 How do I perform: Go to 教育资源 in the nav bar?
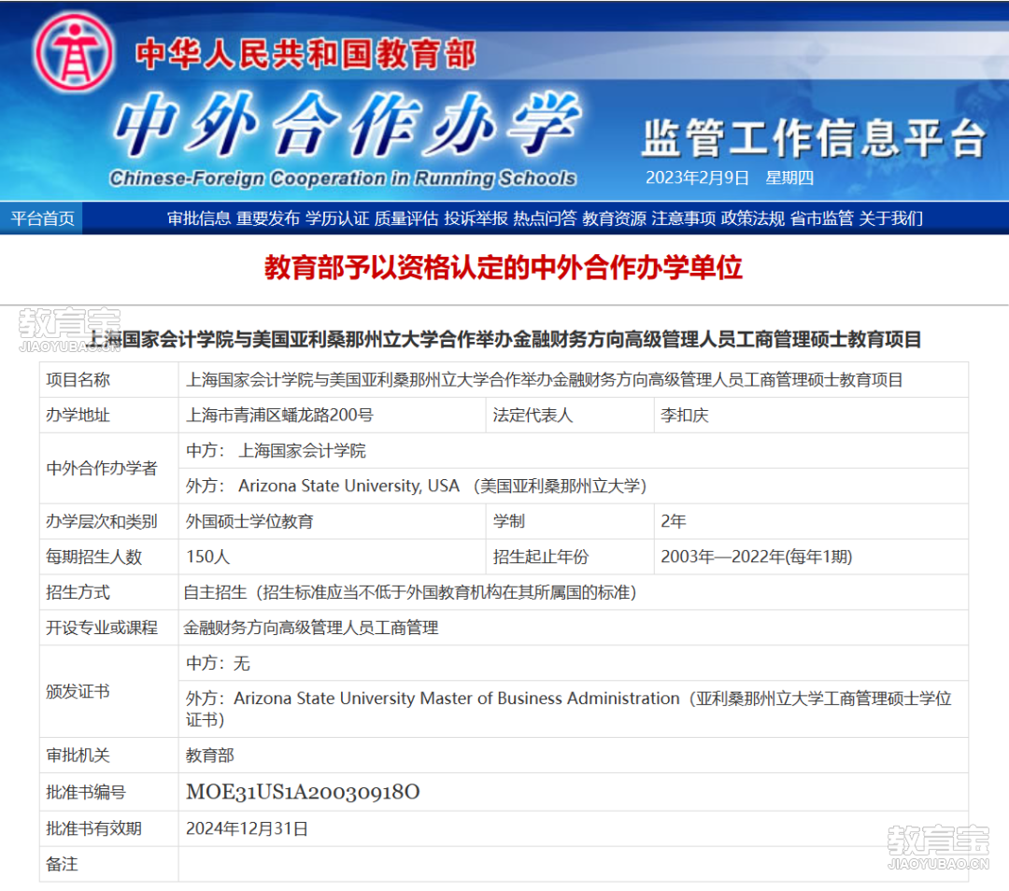614,219
